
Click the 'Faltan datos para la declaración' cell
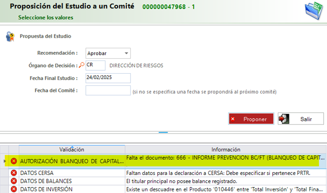226,173
